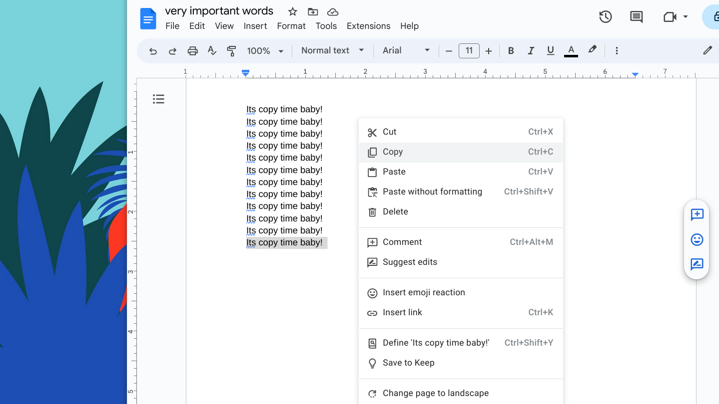Select Paste without formatting
Viewport: 719px width, 404px height.
point(461,192)
